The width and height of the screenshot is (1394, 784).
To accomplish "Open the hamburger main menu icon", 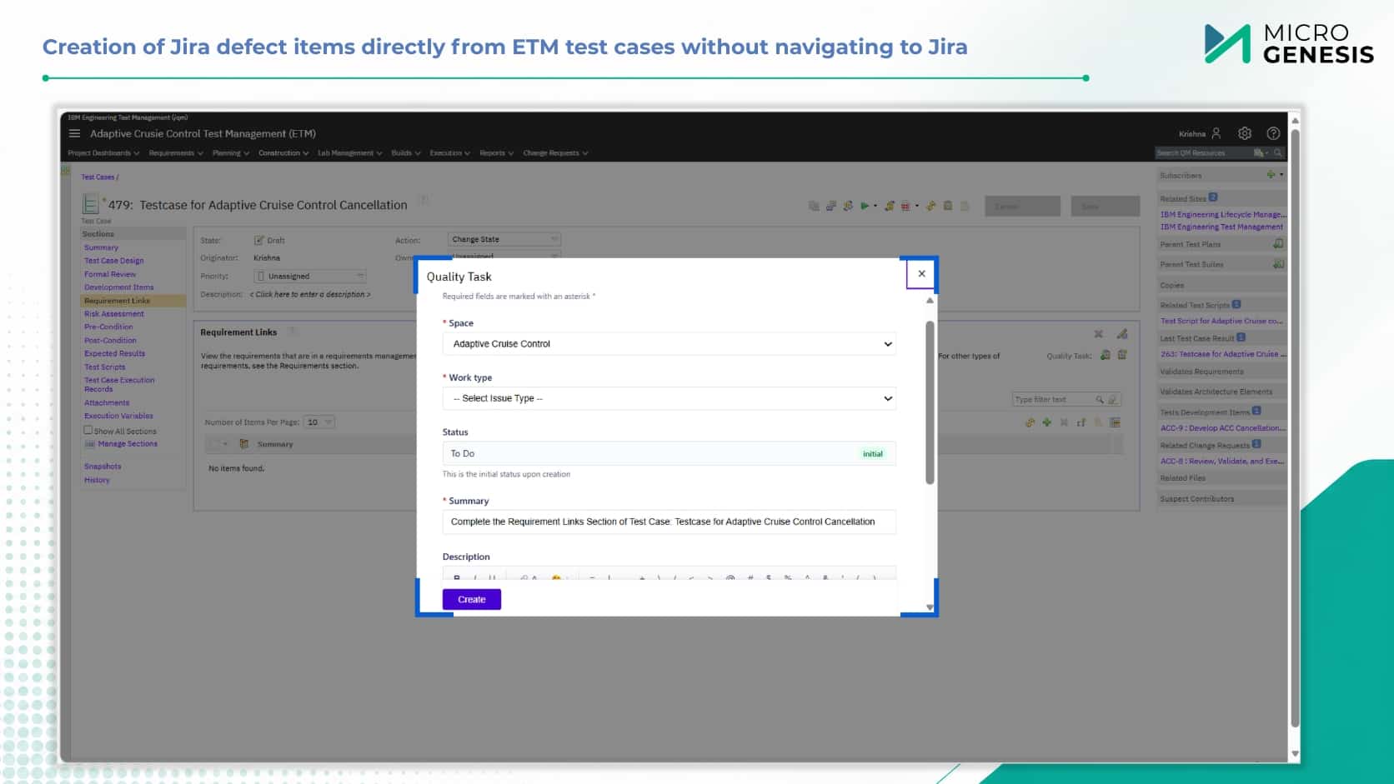I will click(x=74, y=133).
